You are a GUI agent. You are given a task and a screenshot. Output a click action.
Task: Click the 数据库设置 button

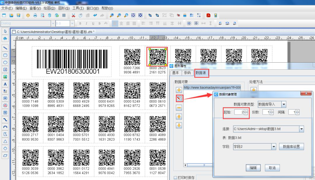coord(291,147)
